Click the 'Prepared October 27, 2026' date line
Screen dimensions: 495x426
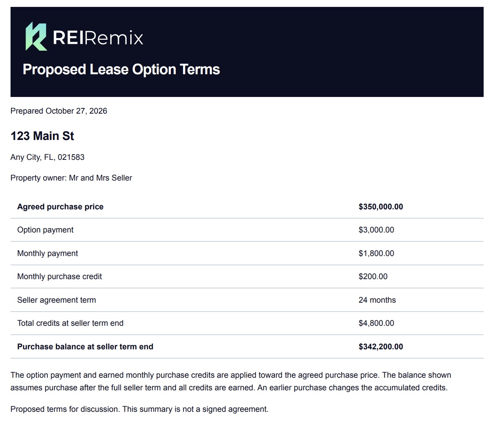point(59,111)
